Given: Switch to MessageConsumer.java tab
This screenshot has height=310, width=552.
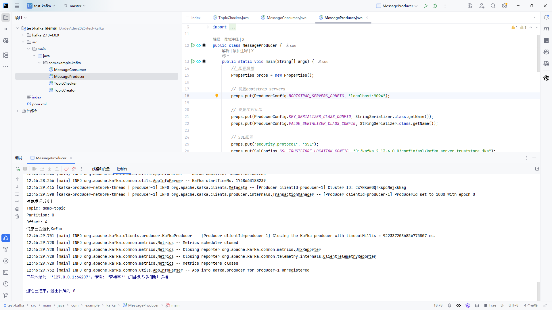Looking at the screenshot, I should pyautogui.click(x=284, y=18).
